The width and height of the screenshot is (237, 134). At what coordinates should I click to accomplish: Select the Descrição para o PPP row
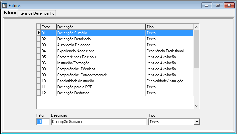coord(115,87)
